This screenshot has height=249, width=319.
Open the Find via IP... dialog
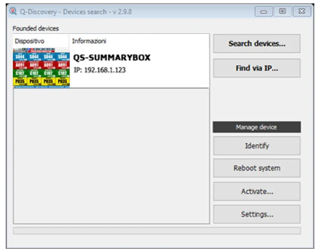[257, 68]
